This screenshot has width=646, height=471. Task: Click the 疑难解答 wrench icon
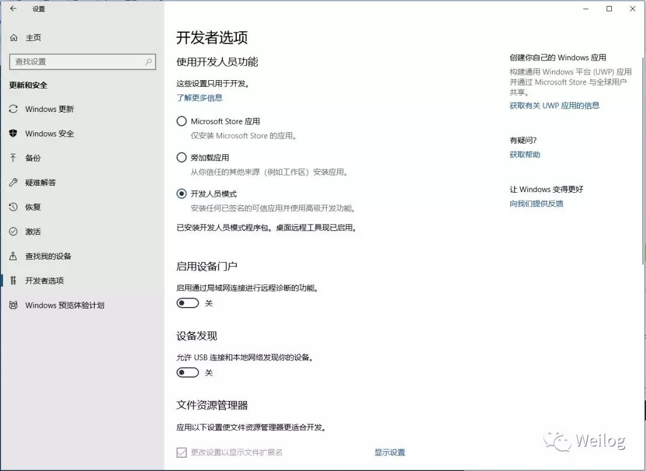pyautogui.click(x=13, y=182)
